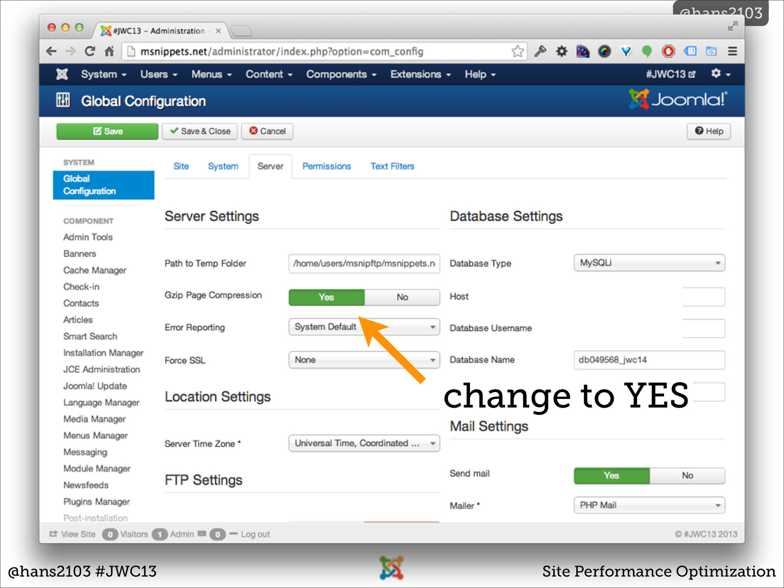
Task: Open the Extensions menu
Action: pos(420,74)
